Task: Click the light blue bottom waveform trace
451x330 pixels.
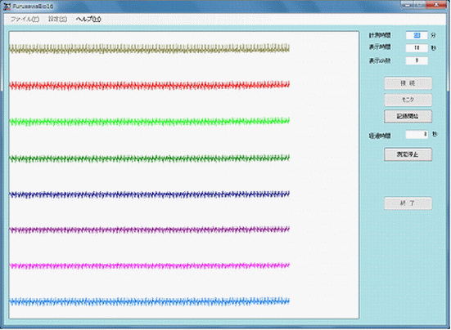Action: point(149,301)
